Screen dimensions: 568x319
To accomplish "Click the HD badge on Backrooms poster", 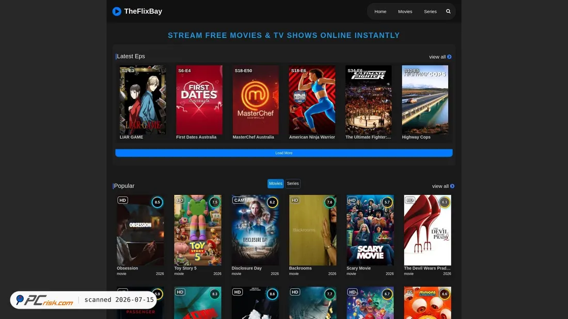I will click(x=295, y=200).
